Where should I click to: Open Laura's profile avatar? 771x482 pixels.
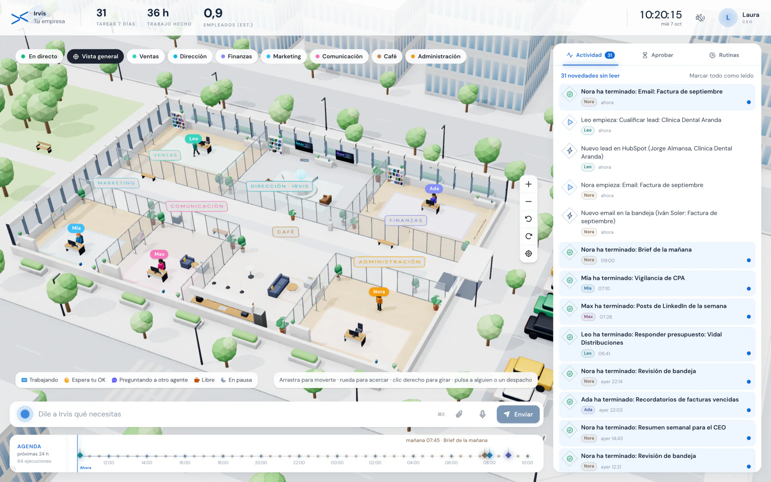(728, 18)
